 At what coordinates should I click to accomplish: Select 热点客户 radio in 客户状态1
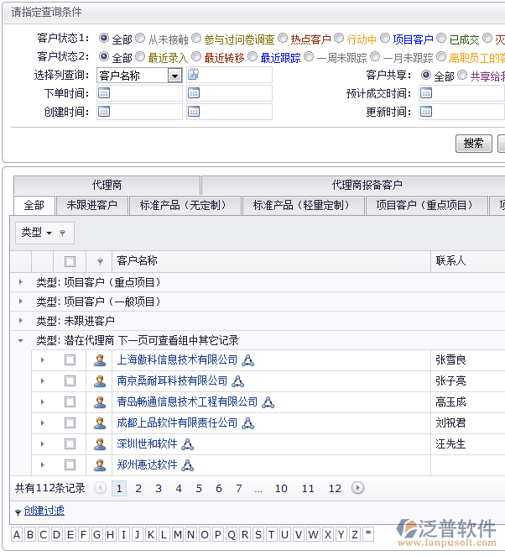[283, 39]
